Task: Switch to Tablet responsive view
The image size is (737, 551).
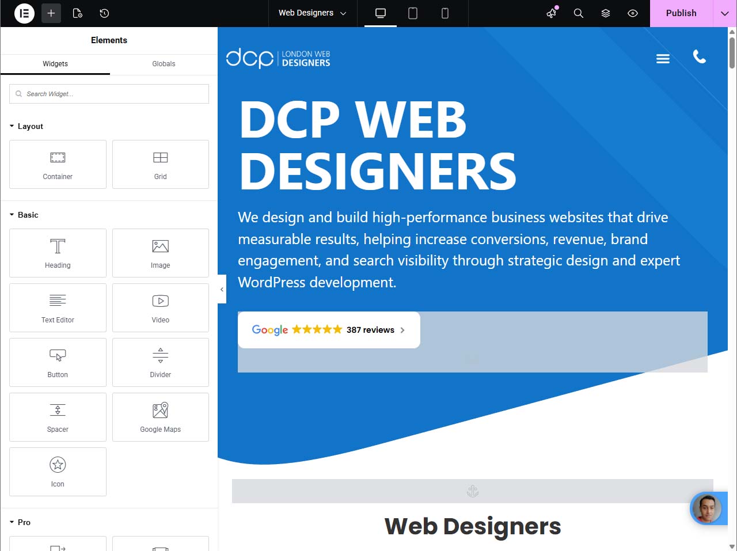Action: point(413,13)
